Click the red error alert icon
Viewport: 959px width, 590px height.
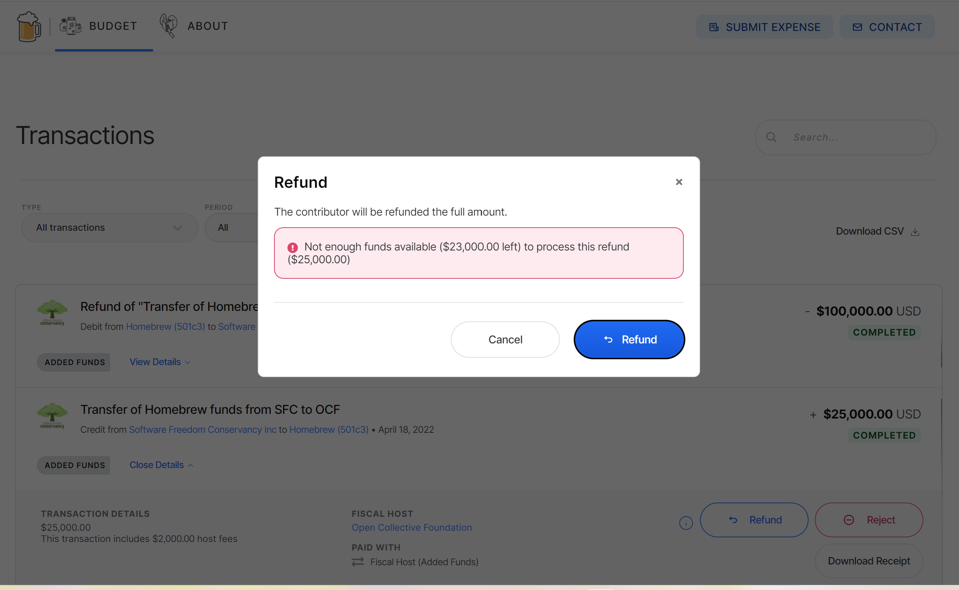point(293,247)
